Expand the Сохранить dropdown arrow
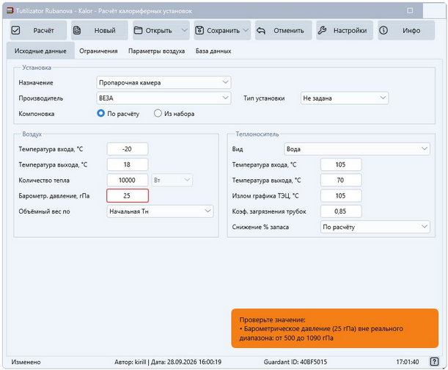Image resolution: width=448 pixels, height=370 pixels. [x=246, y=30]
